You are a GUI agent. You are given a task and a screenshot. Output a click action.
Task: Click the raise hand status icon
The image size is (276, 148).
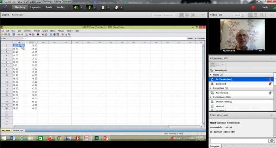117,7
